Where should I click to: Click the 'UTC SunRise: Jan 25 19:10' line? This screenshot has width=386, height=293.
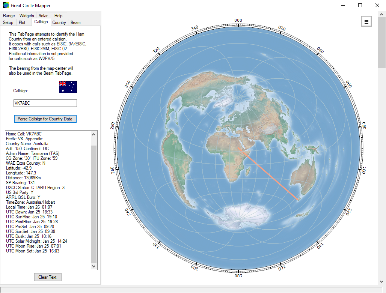32,217
